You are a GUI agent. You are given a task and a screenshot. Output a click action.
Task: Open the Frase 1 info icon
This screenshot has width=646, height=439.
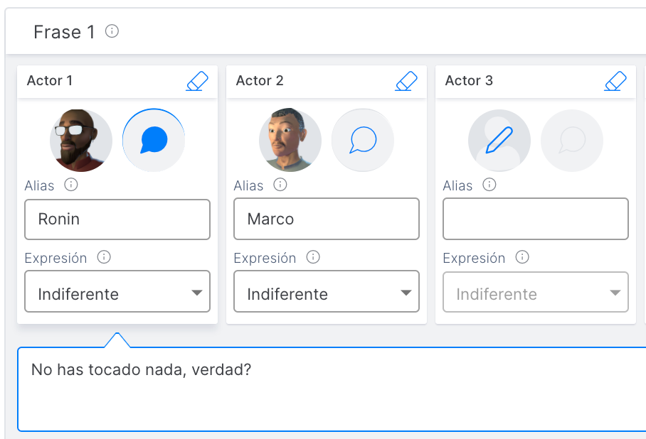[112, 31]
